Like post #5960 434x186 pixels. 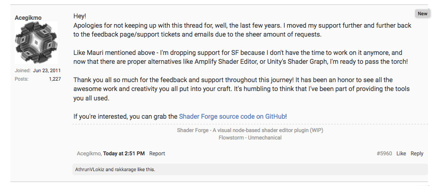point(401,153)
